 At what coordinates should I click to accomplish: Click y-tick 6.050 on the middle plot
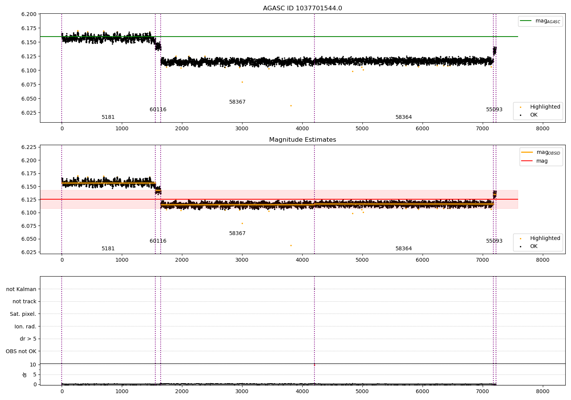pyautogui.click(x=29, y=239)
